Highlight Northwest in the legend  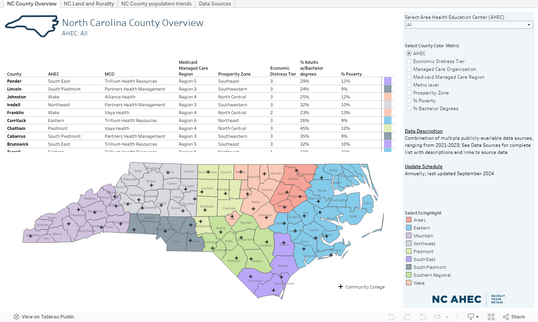coord(421,244)
